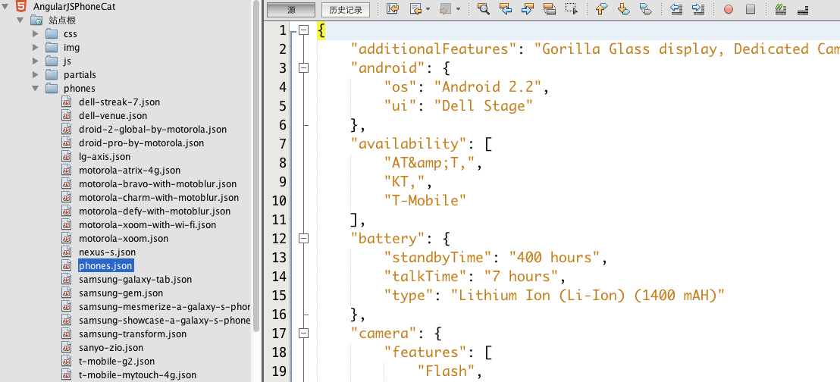The width and height of the screenshot is (840, 382).
Task: Uncomment the selected lines
Action: [x=803, y=9]
